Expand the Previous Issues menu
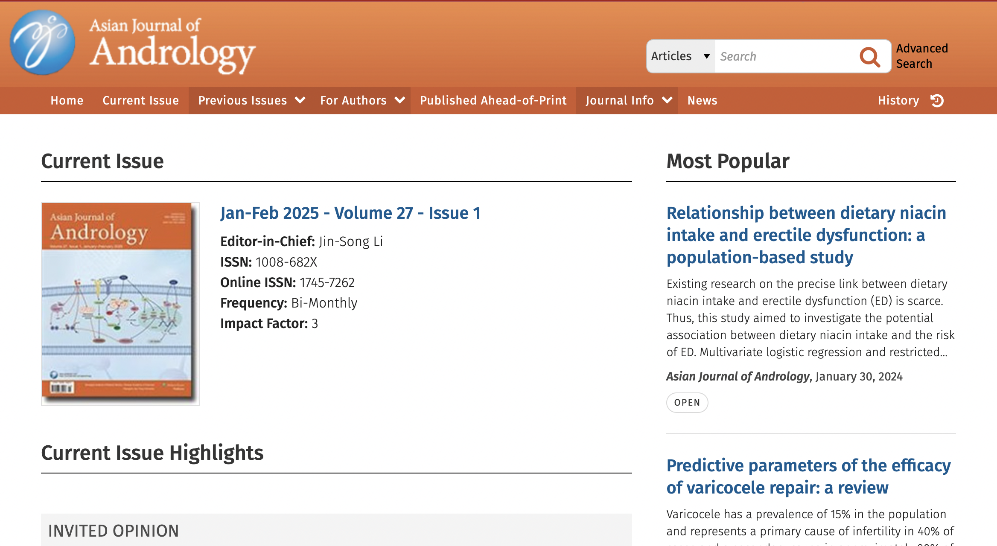This screenshot has height=546, width=997. [x=251, y=101]
